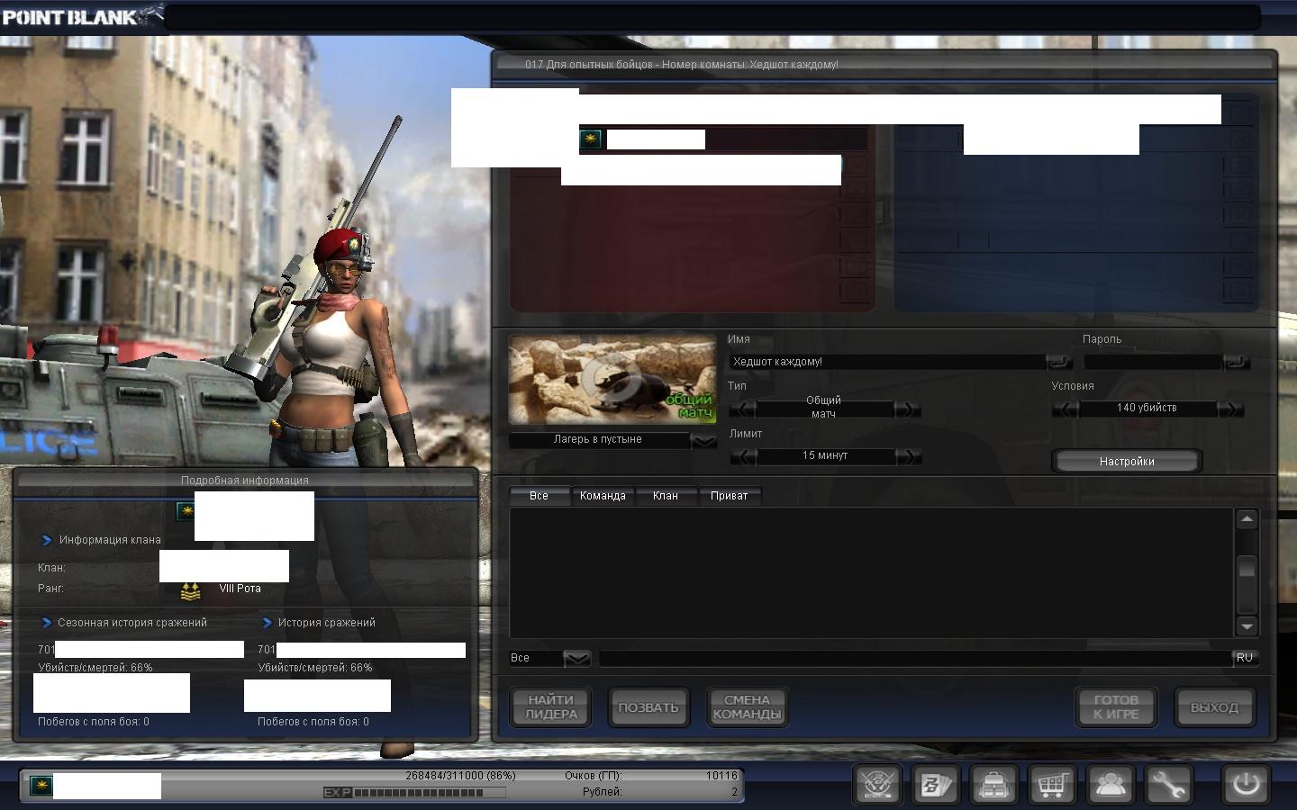
Task: Increase the '140 убийств' kill condition
Action: coord(1229,409)
